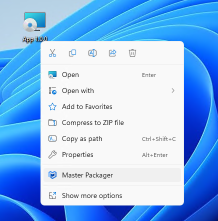Click the Cut scissors icon

[x=52, y=53]
